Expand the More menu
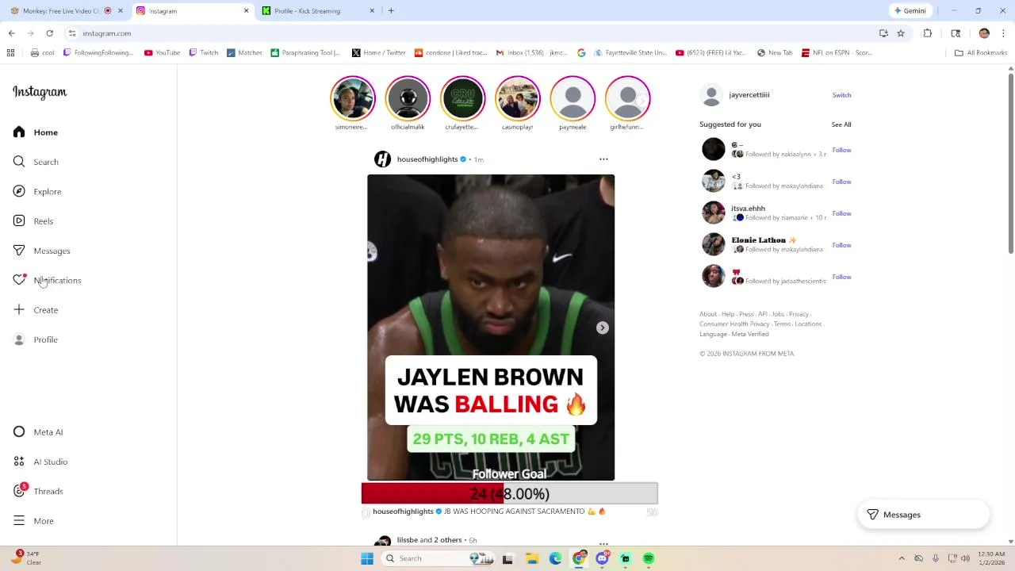This screenshot has height=571, width=1015. click(x=33, y=521)
